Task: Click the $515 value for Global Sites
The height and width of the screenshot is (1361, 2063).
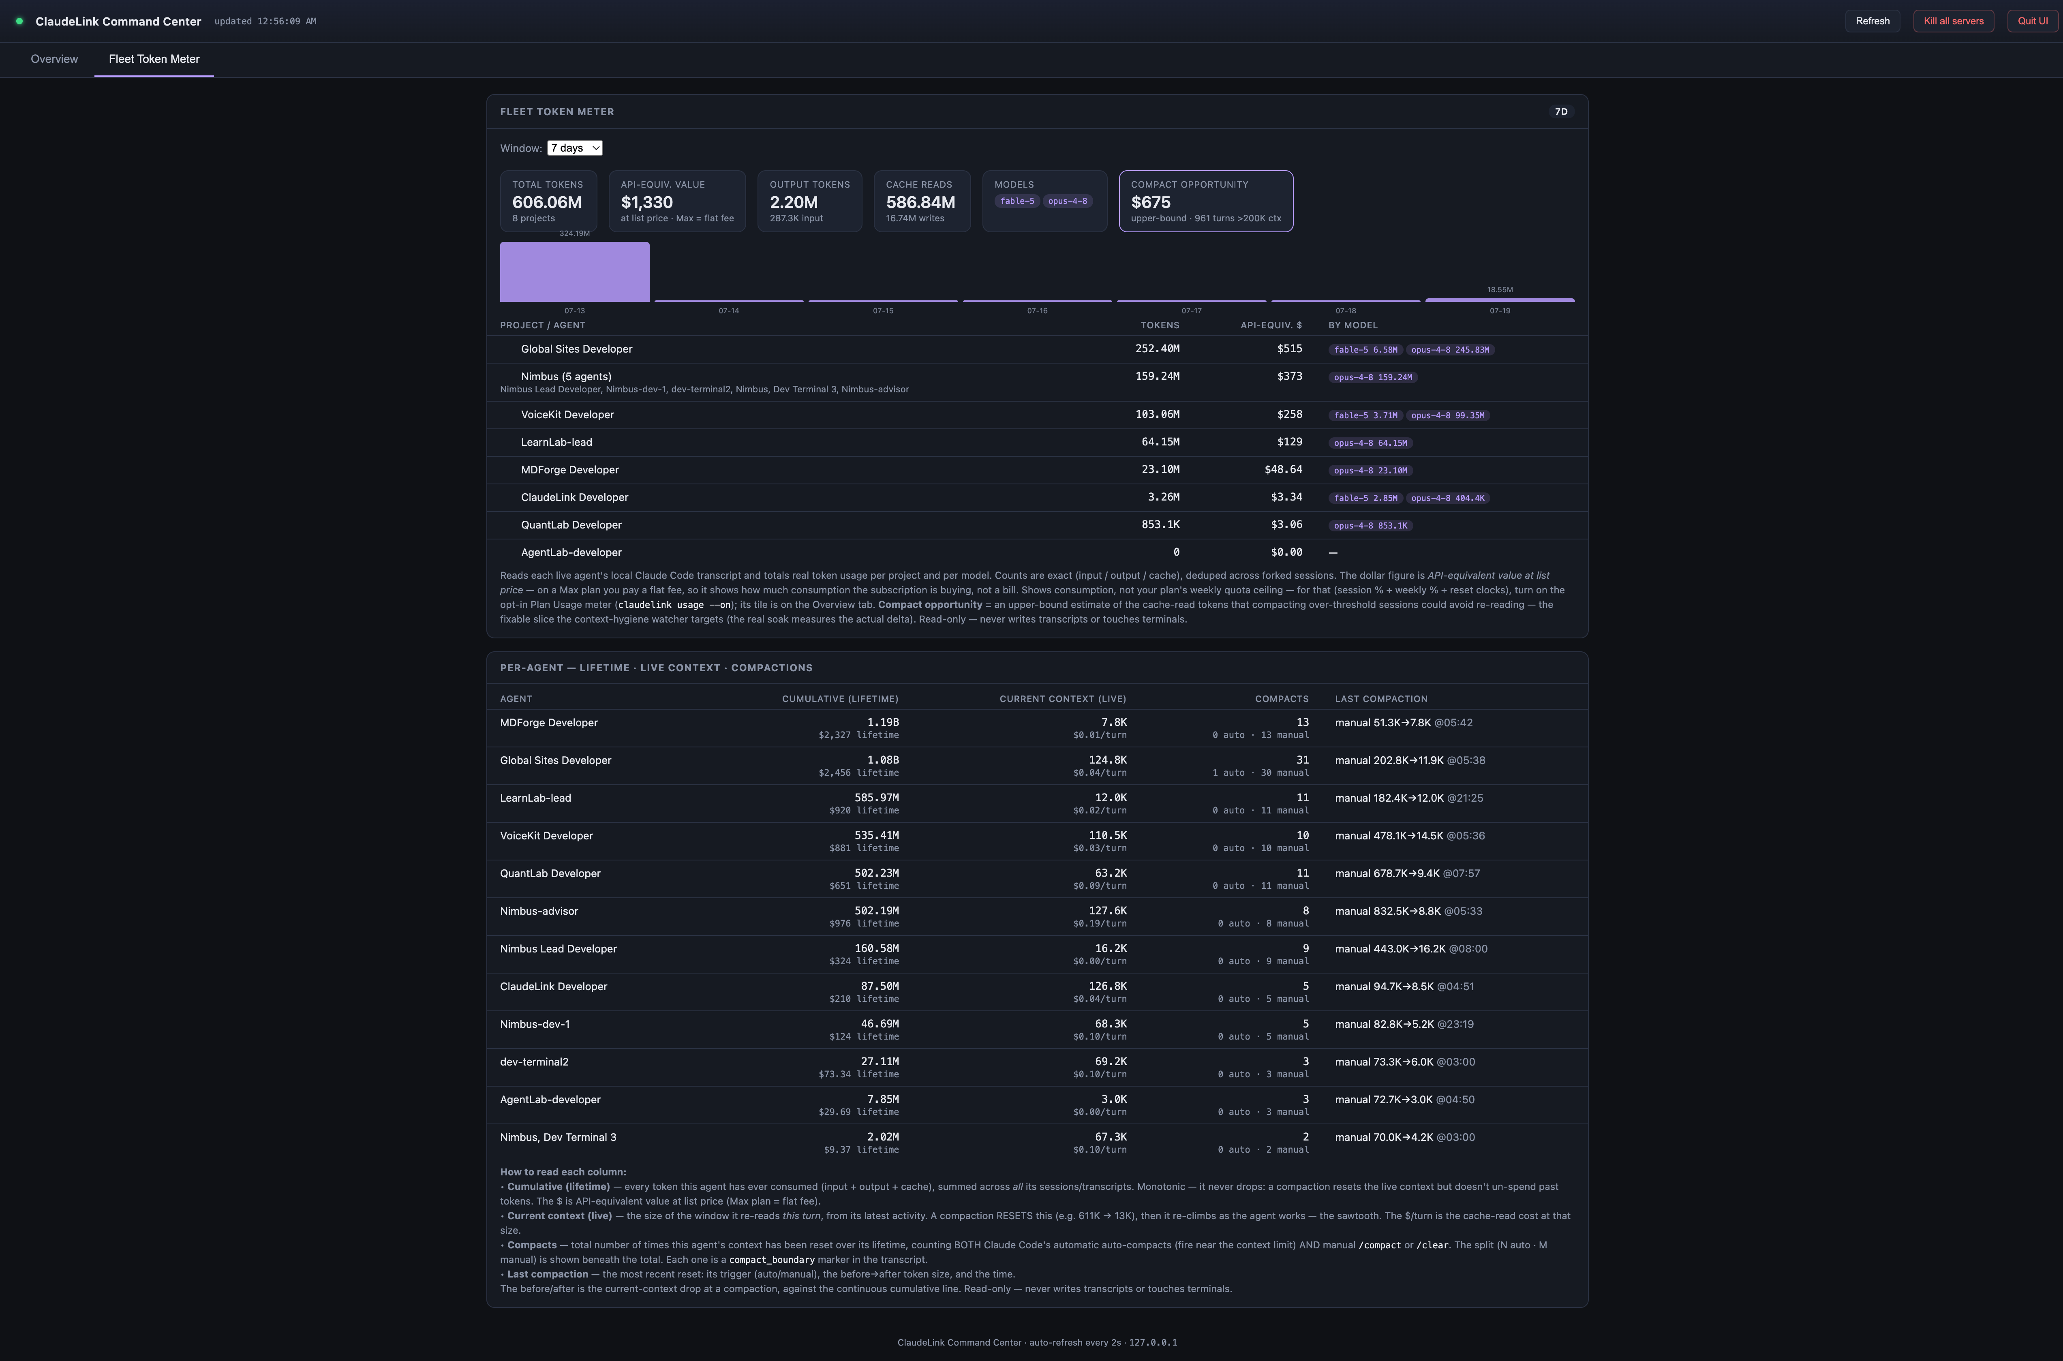Action: click(1289, 349)
